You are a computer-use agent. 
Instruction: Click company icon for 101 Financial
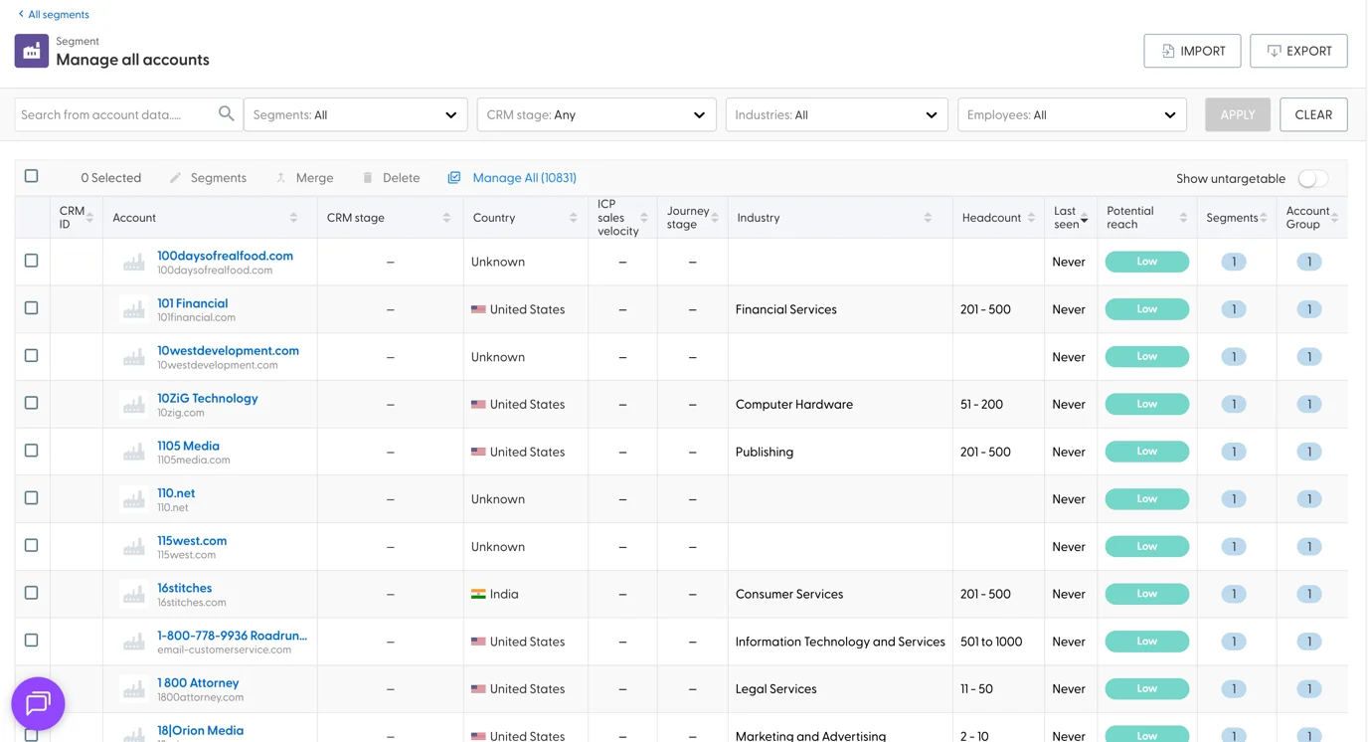point(134,310)
